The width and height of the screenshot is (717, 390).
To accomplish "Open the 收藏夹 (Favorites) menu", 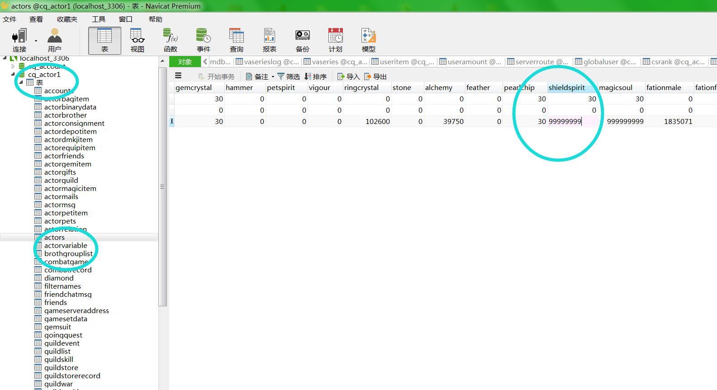I will [x=67, y=19].
